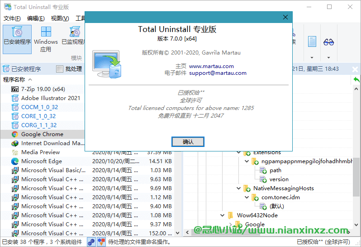Click the com.tonec.idm folder icon
The width and height of the screenshot is (361, 247).
coord(255,197)
